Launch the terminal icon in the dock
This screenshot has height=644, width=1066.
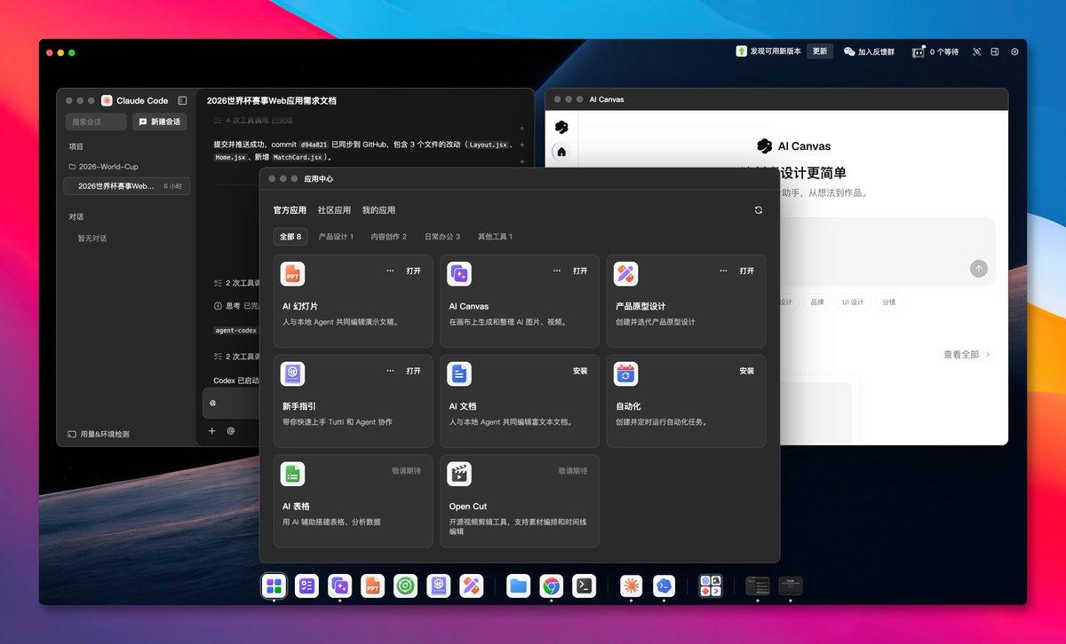click(x=584, y=585)
